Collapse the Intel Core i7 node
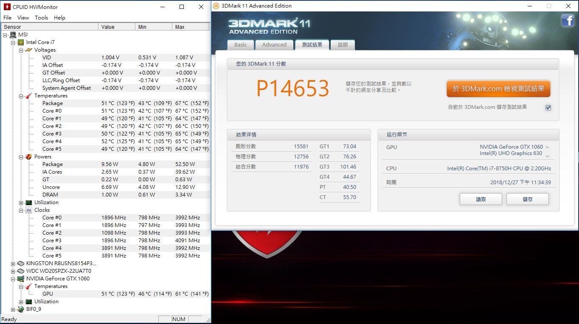579x324 pixels. click(x=13, y=42)
